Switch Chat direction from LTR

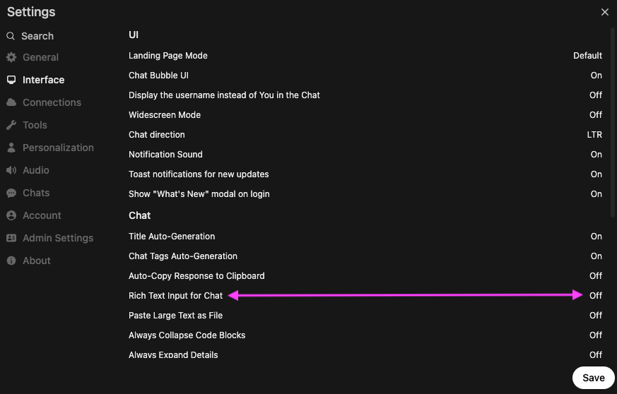tap(594, 135)
